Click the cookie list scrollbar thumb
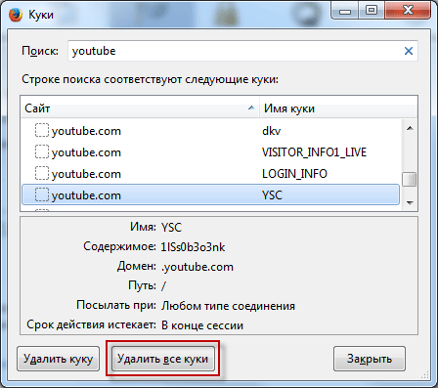 coord(410,179)
